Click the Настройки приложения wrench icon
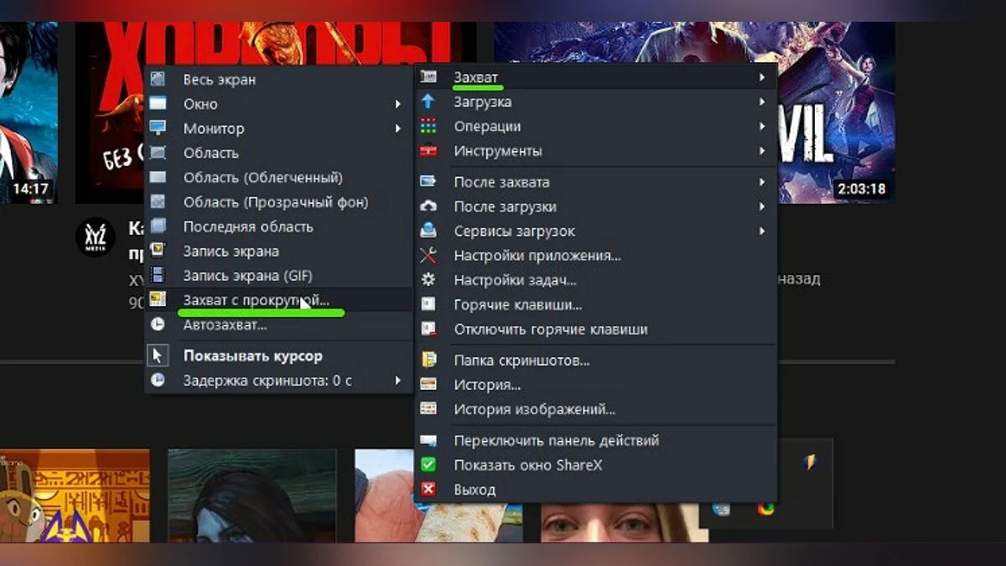Viewport: 1006px width, 566px height. [x=428, y=256]
